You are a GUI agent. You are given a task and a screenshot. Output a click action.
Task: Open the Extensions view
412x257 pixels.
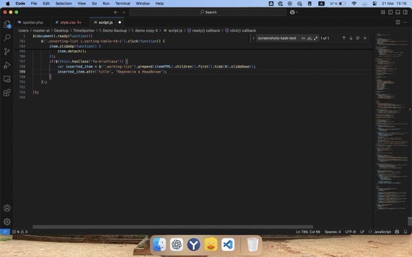(x=7, y=92)
